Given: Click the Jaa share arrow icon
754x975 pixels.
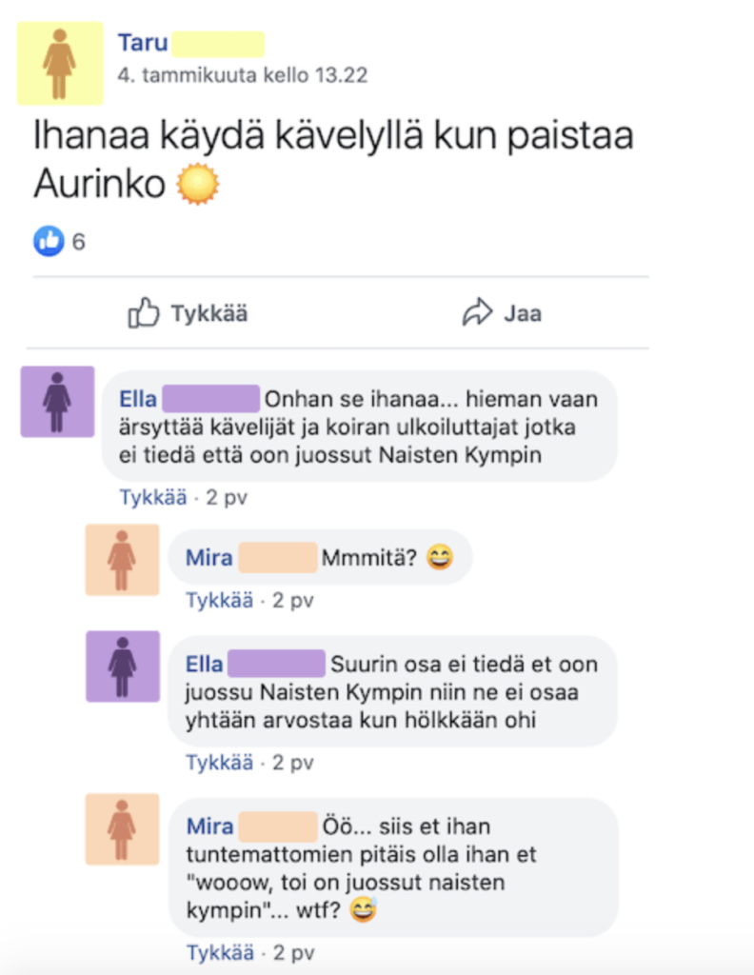Looking at the screenshot, I should coord(477,312).
